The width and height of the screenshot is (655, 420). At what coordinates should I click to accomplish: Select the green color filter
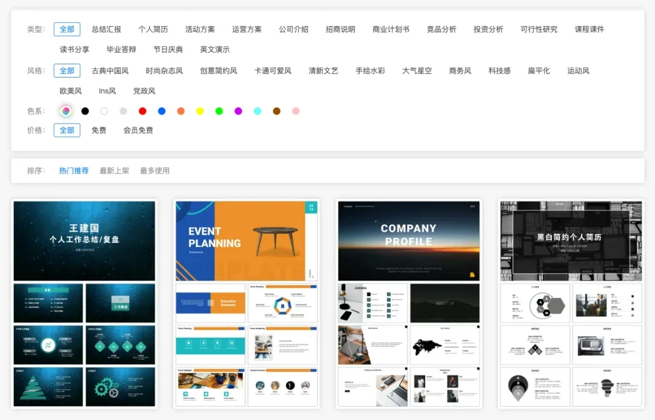point(219,111)
